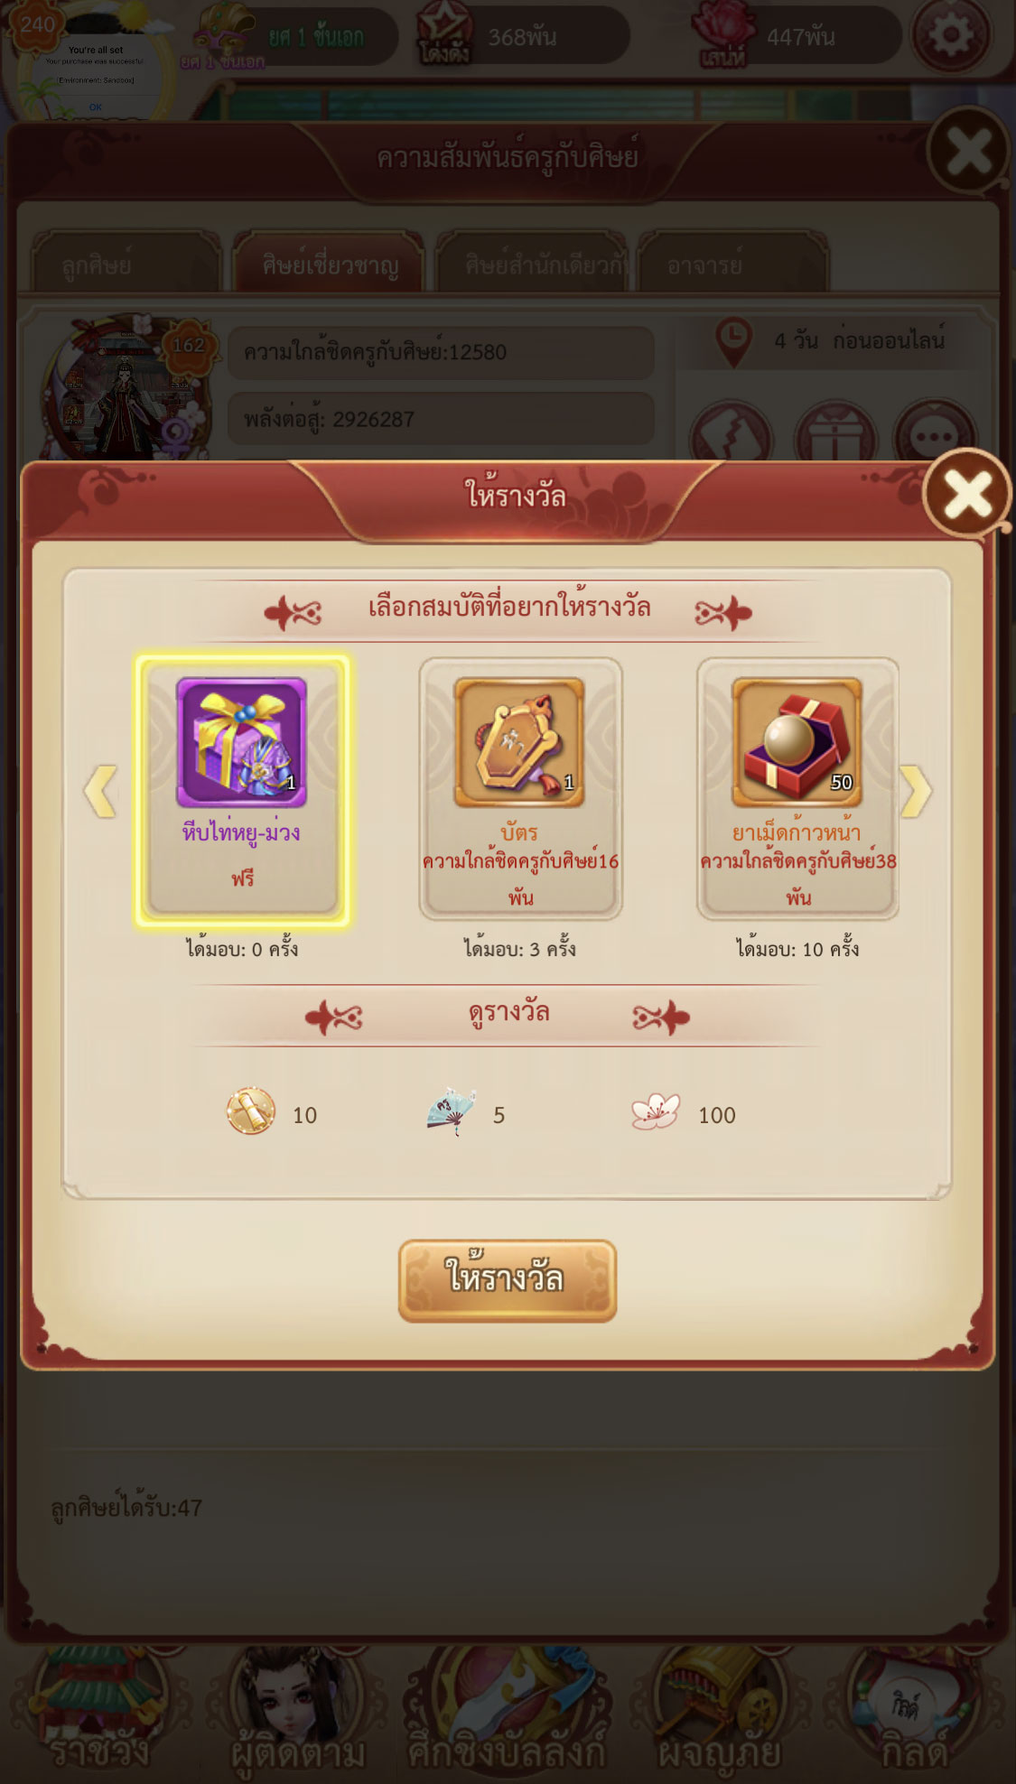
Task: Show previous gift items with left arrow
Action: coord(101,791)
